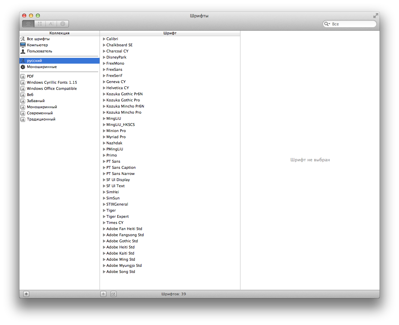This screenshot has width=399, height=325.
Task: Open search magnifier options
Action: click(x=327, y=24)
